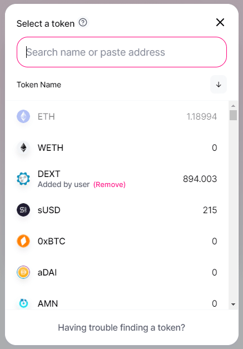Remove the user-added DEXT token
The height and width of the screenshot is (349, 243).
pyautogui.click(x=110, y=184)
